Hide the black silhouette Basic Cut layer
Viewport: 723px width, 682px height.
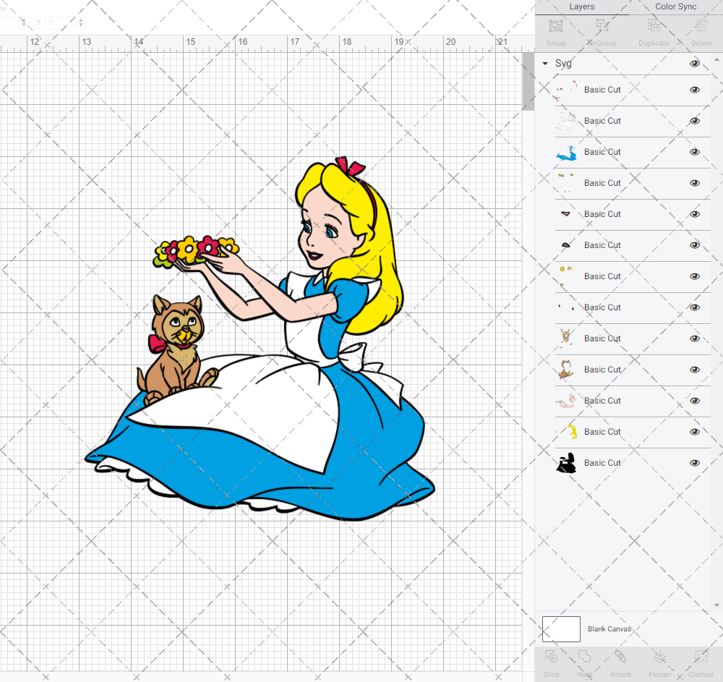pyautogui.click(x=695, y=463)
